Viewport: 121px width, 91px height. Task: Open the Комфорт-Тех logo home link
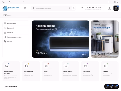[11, 8]
